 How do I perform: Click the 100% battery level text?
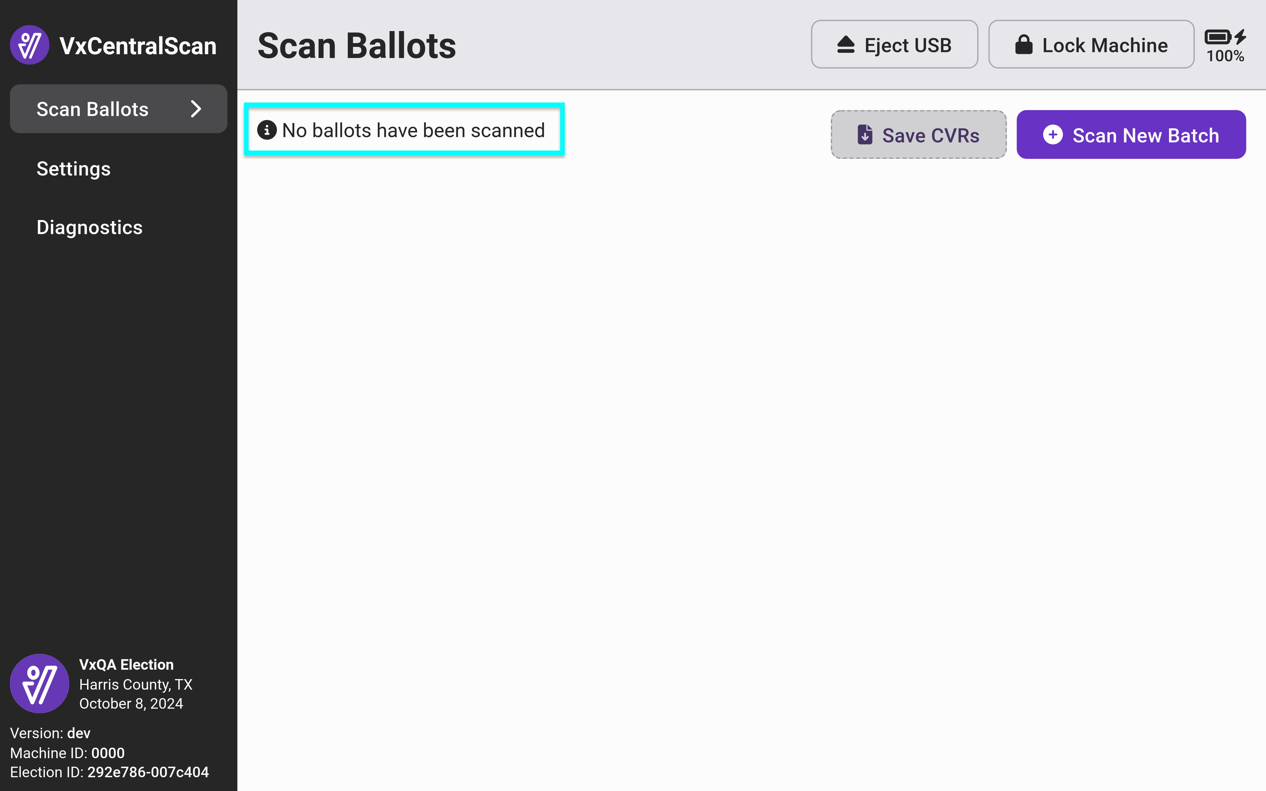tap(1225, 57)
